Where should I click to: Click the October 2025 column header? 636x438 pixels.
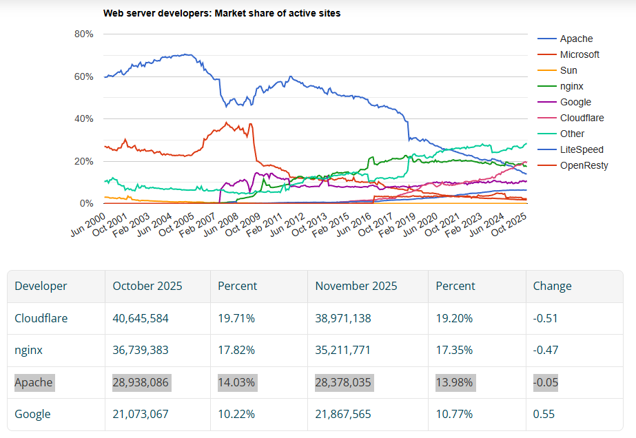coord(147,286)
